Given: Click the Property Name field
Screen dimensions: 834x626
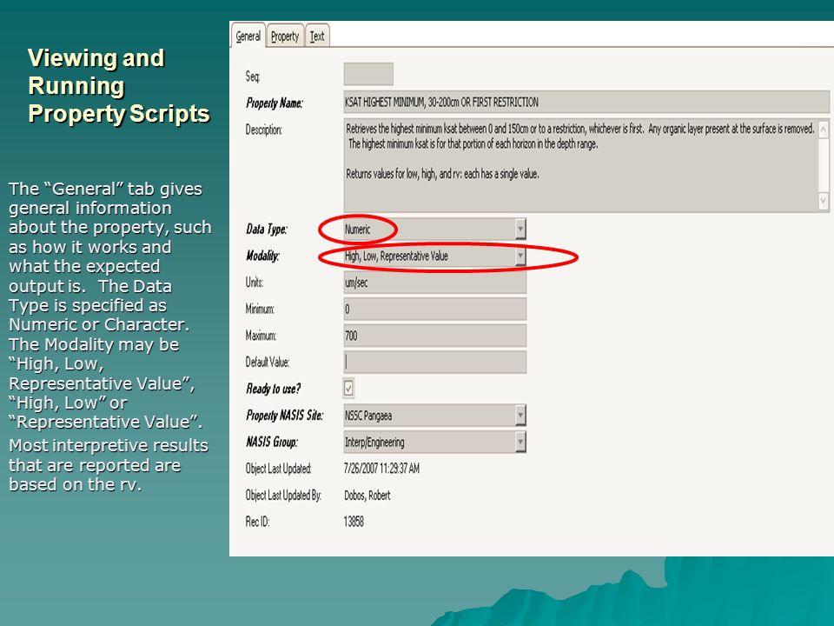Looking at the screenshot, I should pos(586,102).
